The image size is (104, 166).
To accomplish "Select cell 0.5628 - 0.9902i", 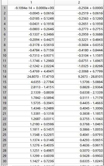I will tap(79, 156).
